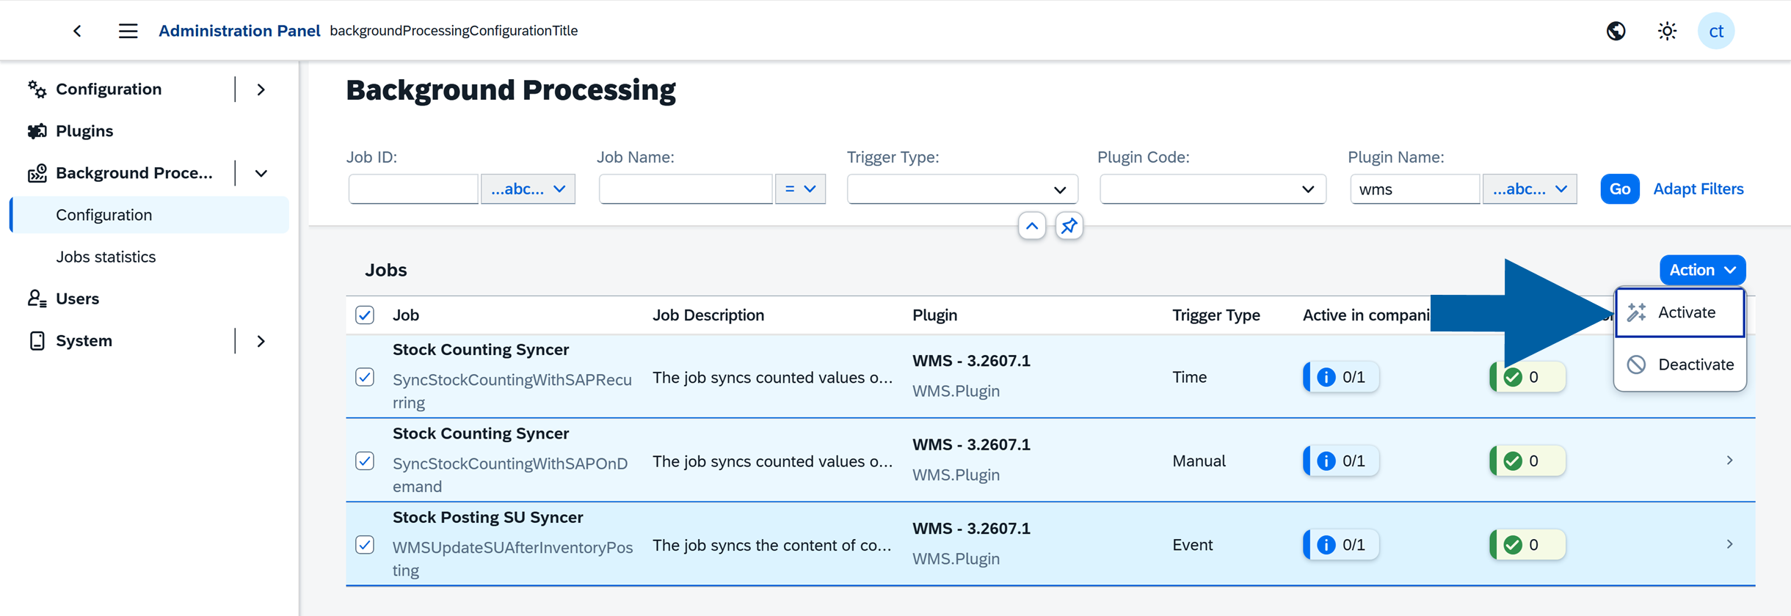Open Jobs statistics in the sidebar
The height and width of the screenshot is (616, 1791).
click(x=106, y=257)
